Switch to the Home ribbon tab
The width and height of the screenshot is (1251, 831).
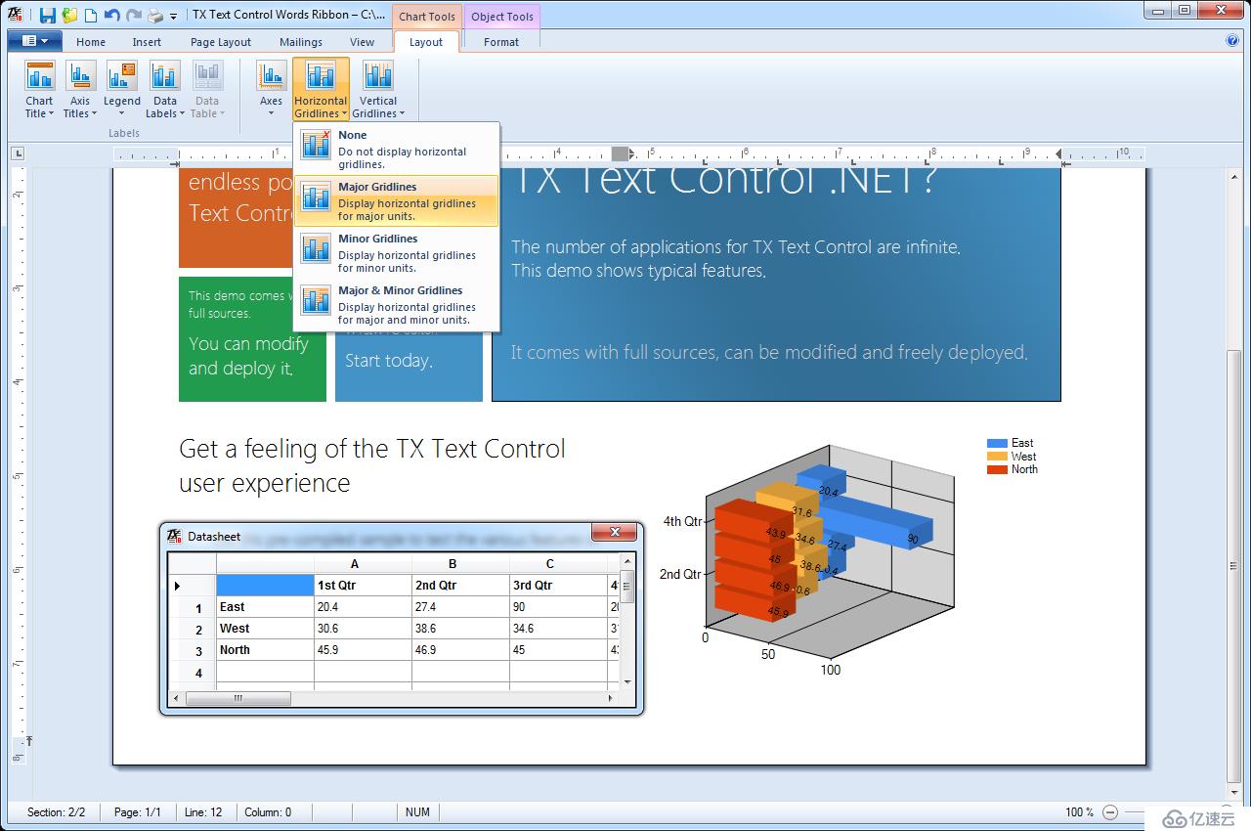91,42
